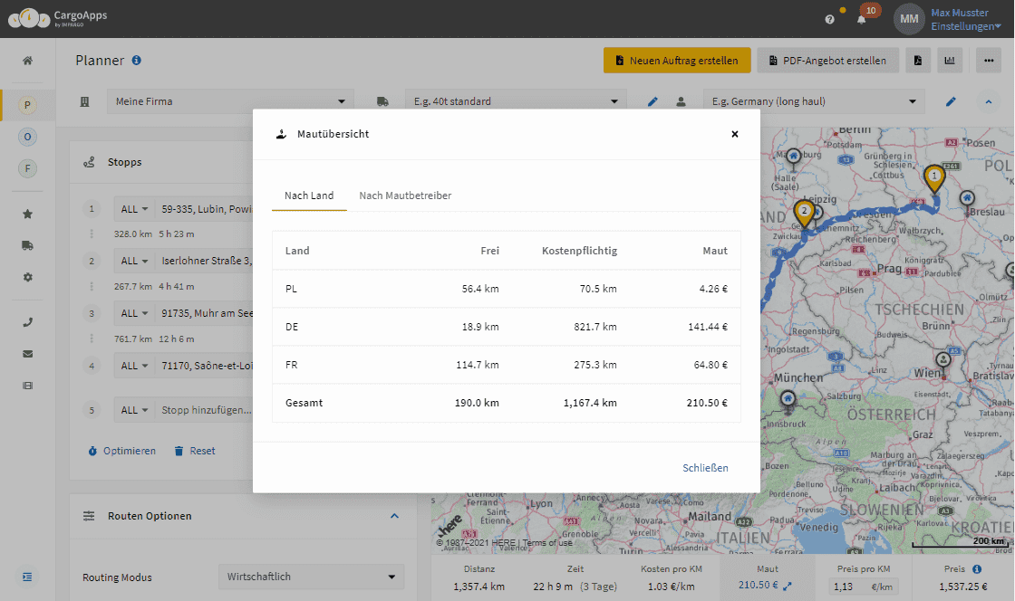
Task: Expand the Maut details arrow icon
Action: (788, 587)
